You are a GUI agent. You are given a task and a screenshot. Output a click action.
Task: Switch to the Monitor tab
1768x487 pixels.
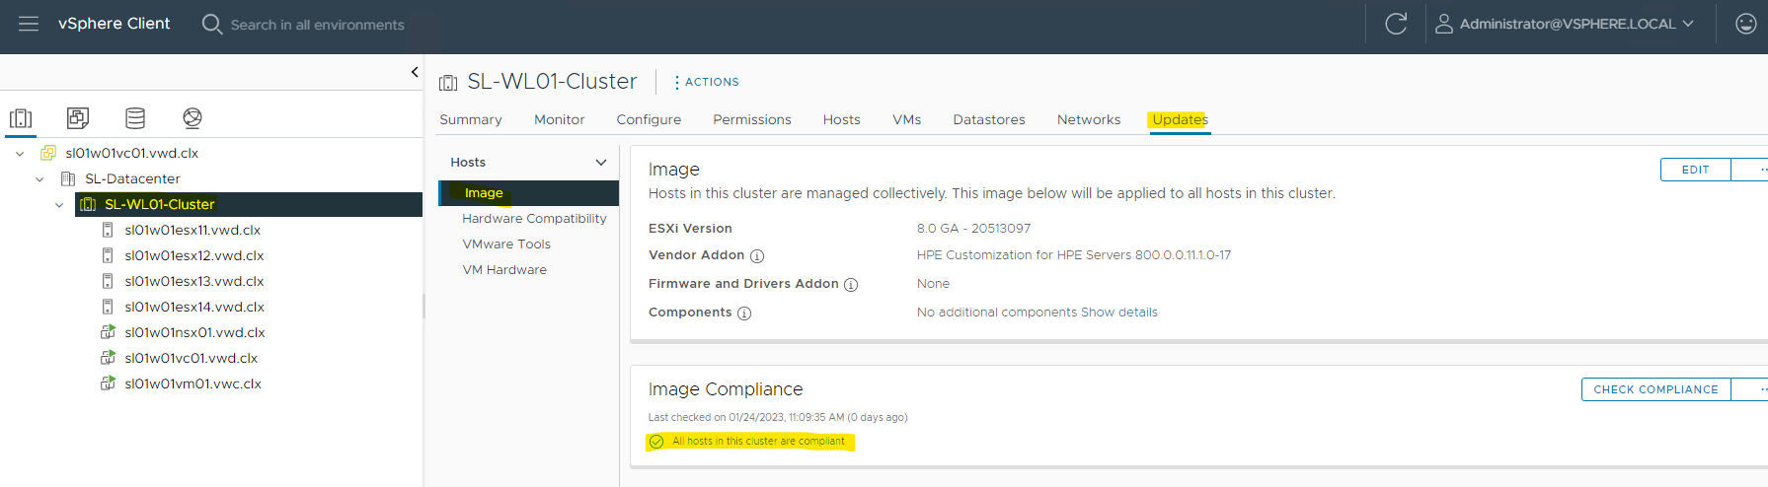tap(560, 119)
